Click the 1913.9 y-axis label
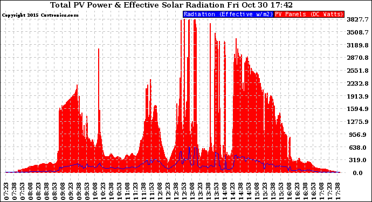 357,96
